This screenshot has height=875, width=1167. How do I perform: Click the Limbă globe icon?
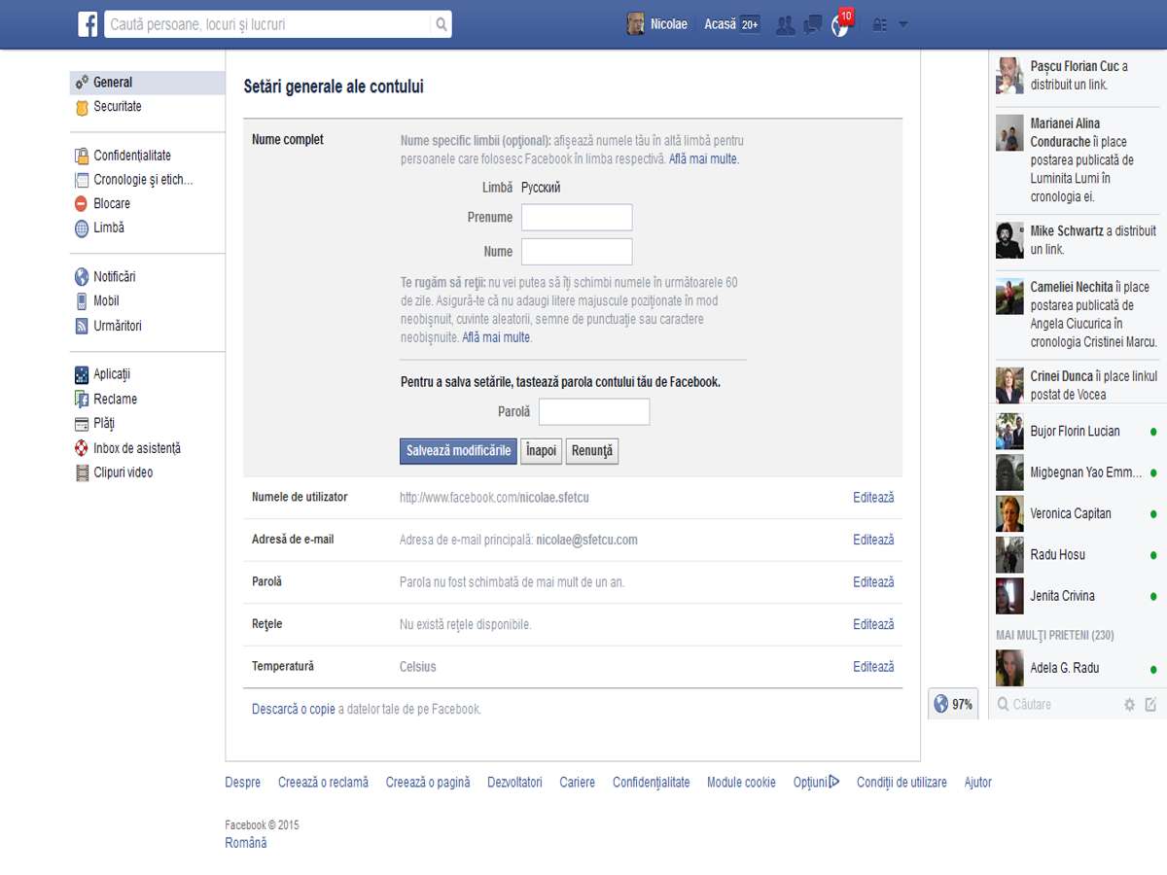[x=82, y=228]
